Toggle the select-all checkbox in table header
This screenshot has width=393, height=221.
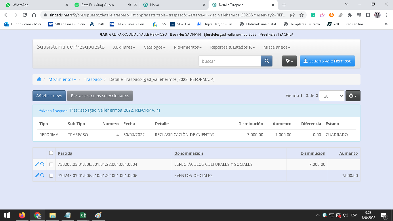51,153
